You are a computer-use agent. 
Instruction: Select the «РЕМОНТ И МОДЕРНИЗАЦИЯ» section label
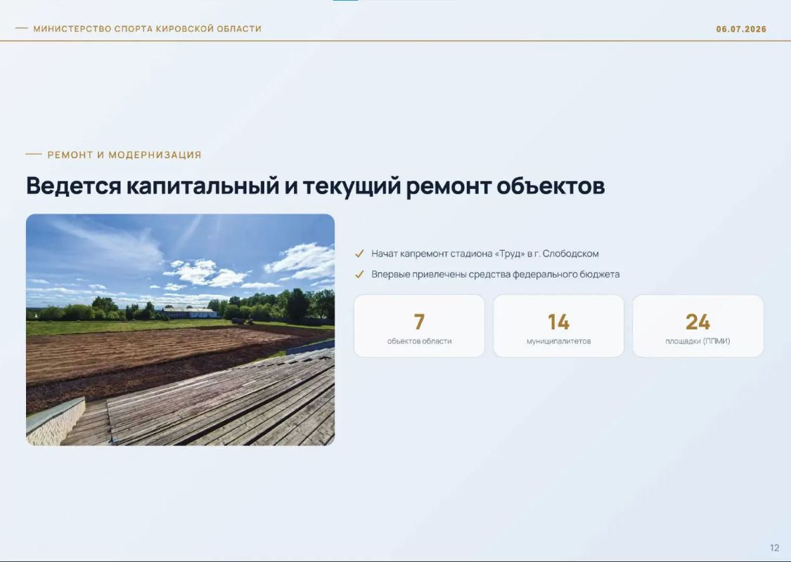(x=124, y=155)
